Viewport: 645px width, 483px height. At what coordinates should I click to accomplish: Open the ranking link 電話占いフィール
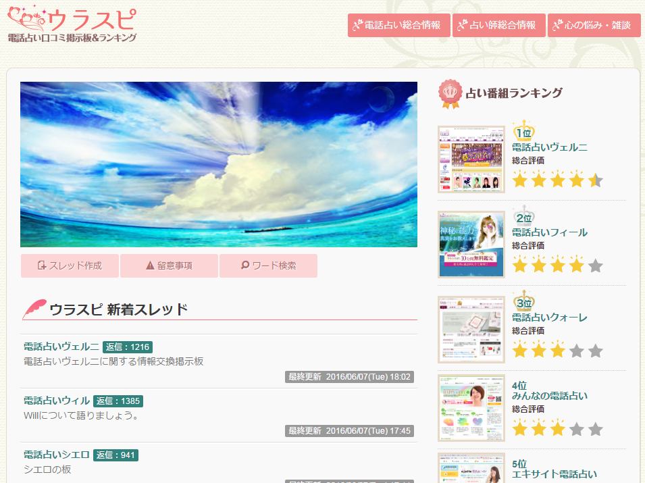click(x=550, y=232)
